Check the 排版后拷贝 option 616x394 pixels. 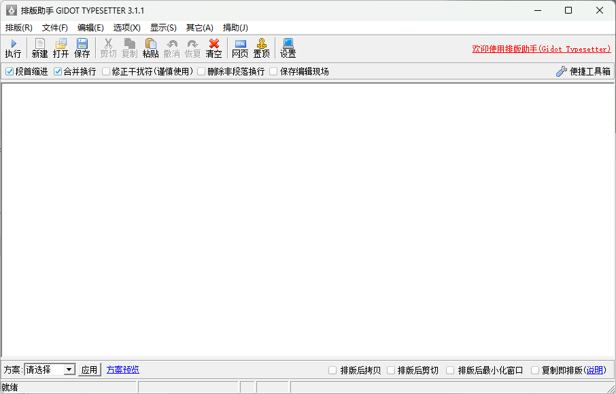click(332, 370)
